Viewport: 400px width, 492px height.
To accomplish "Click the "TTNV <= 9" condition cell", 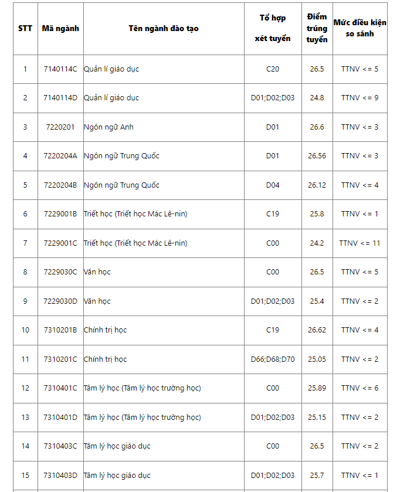I will pos(360,98).
